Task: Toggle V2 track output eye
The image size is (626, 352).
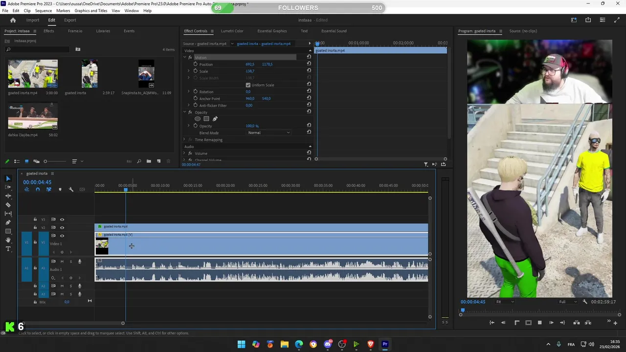Action: click(x=62, y=228)
